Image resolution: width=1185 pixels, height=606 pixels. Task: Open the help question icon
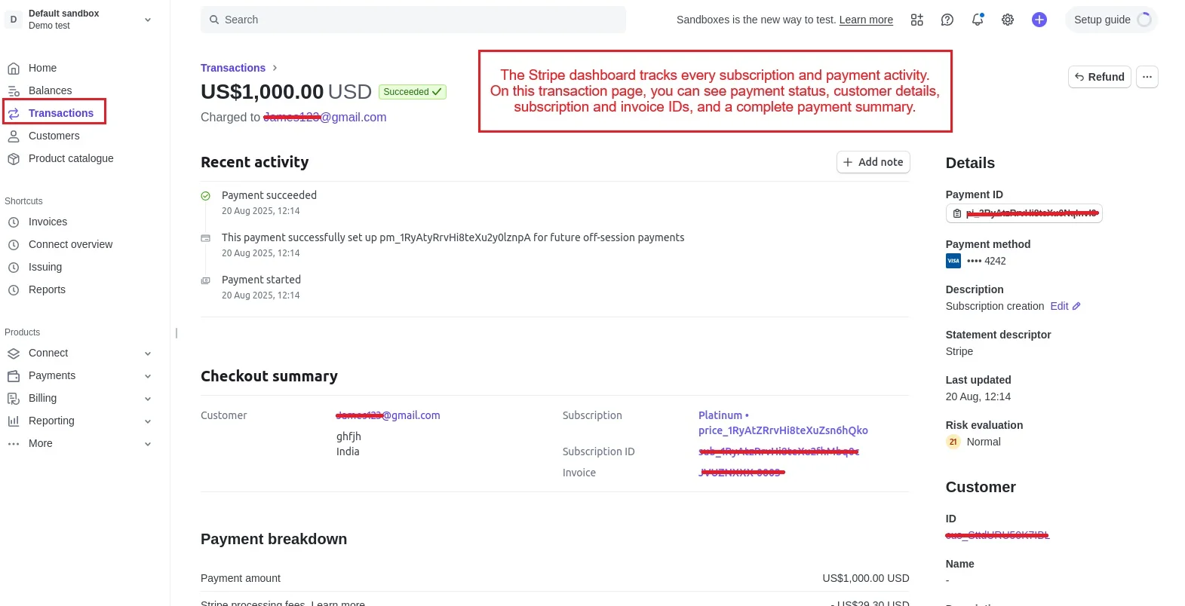(947, 20)
